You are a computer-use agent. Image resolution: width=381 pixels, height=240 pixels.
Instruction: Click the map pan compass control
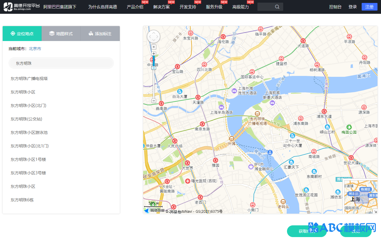[153, 37]
